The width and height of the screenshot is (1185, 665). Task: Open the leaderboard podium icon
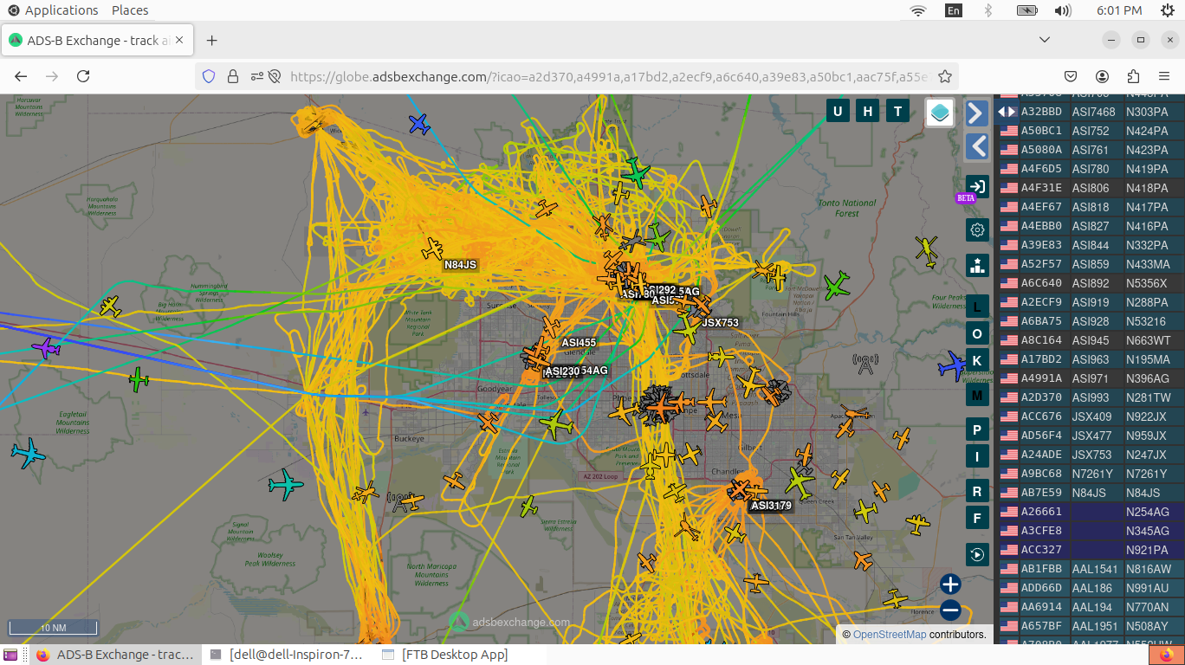click(977, 265)
